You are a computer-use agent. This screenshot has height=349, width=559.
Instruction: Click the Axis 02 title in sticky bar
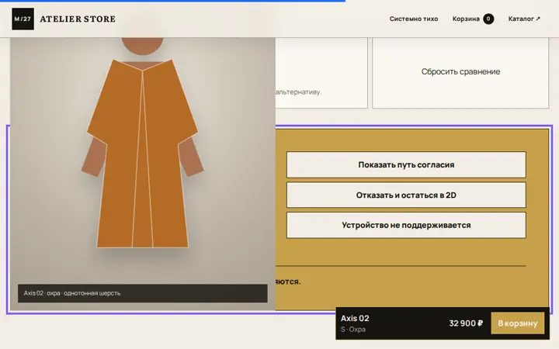[x=355, y=318]
